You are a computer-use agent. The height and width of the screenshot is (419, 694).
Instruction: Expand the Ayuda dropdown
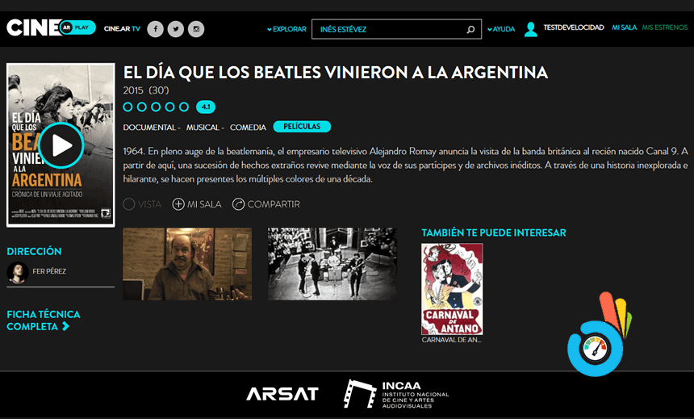point(501,29)
